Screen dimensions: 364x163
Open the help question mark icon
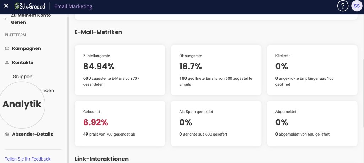click(x=343, y=6)
